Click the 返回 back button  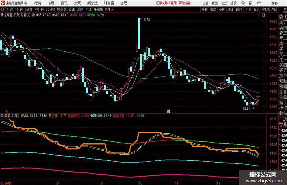[274, 9]
